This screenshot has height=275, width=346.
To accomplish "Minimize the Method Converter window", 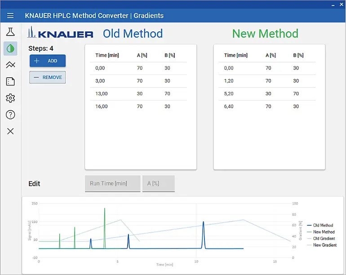I will click(x=333, y=5).
